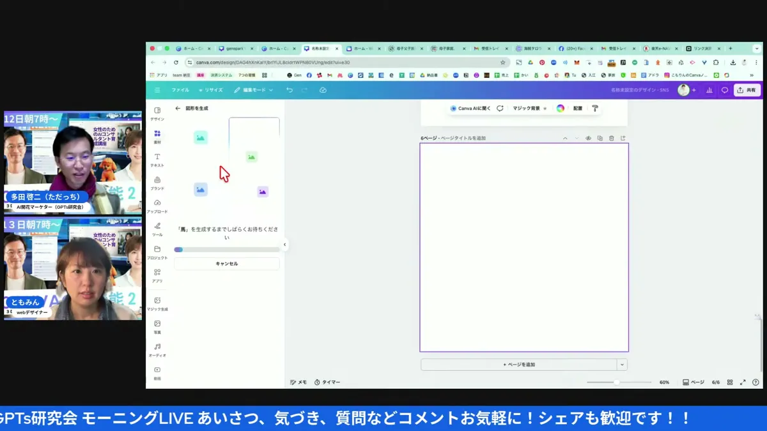
Task: Move page 6 up with arrow
Action: (565, 138)
